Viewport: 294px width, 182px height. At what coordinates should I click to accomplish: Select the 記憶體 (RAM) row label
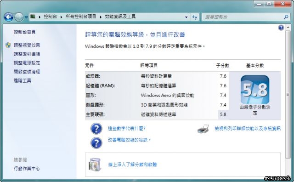point(100,86)
